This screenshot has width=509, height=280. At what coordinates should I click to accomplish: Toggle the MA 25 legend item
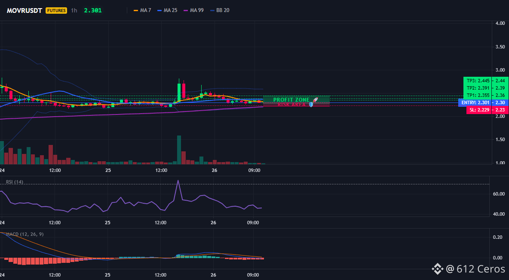(167, 10)
